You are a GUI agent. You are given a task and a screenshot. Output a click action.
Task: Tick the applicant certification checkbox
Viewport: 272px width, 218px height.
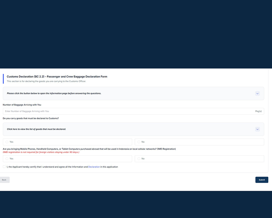4,167
